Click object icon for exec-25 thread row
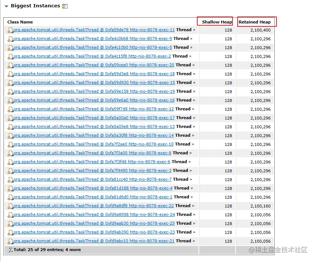 tap(10, 224)
